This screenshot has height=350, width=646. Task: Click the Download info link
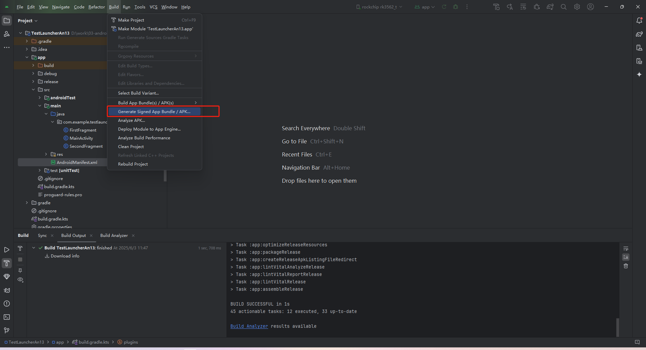65,256
